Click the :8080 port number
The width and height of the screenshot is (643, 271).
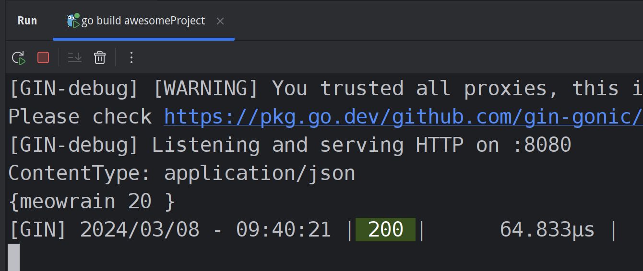542,145
